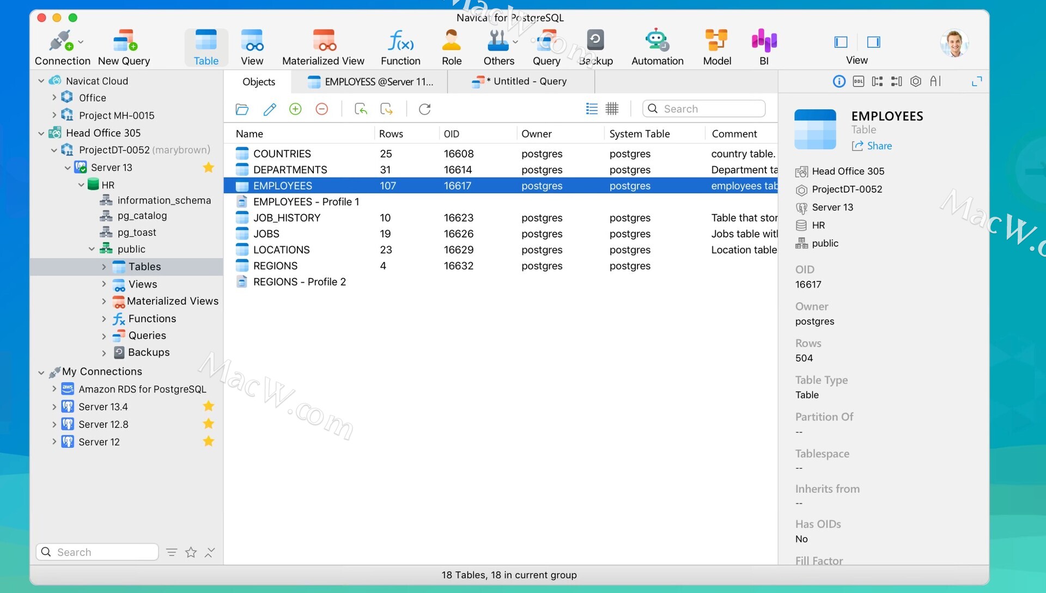Click the user profile avatar

click(x=954, y=44)
